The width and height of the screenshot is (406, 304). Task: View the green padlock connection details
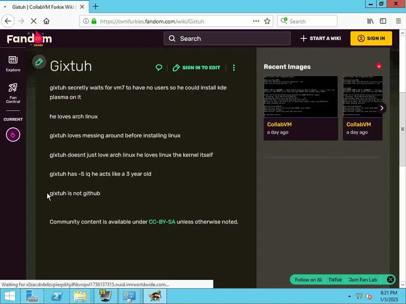pos(94,21)
